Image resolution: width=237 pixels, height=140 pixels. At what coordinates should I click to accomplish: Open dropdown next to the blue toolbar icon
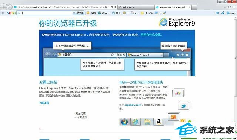tap(160, 13)
